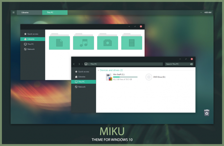Select Libraries in This PC window sidebar
The image size is (224, 146).
point(84,77)
